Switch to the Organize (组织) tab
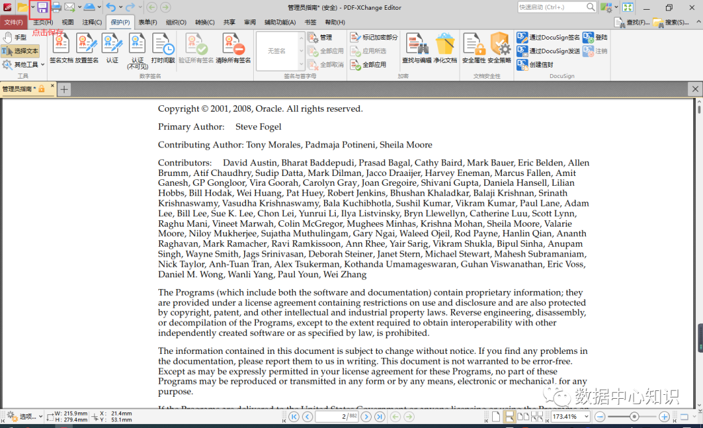The width and height of the screenshot is (703, 428). [x=176, y=22]
